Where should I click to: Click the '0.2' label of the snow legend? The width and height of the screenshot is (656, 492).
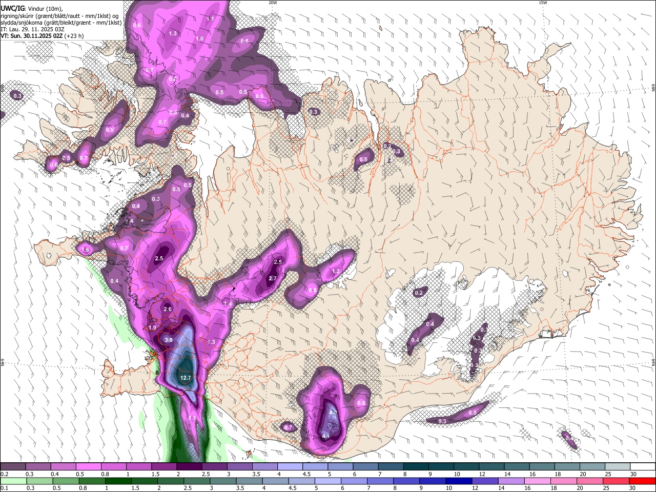coord(4,474)
